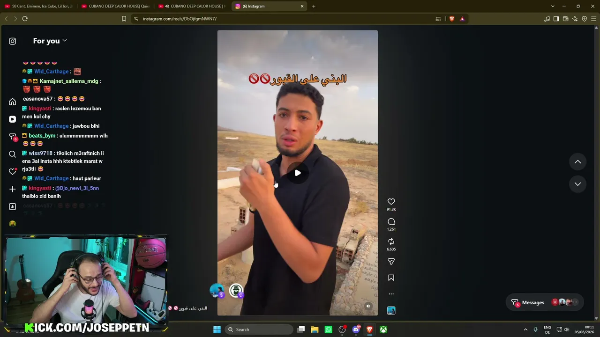
Task: Open Reels from the Instagram sidebar
Action: pyautogui.click(x=13, y=119)
